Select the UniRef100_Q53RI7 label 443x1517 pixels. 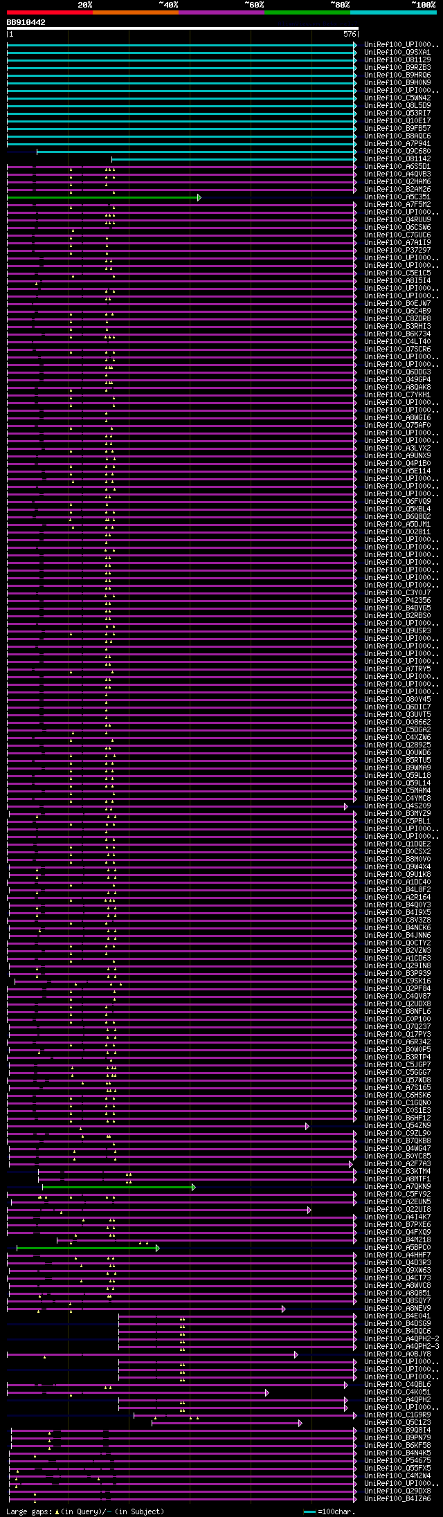[397, 113]
